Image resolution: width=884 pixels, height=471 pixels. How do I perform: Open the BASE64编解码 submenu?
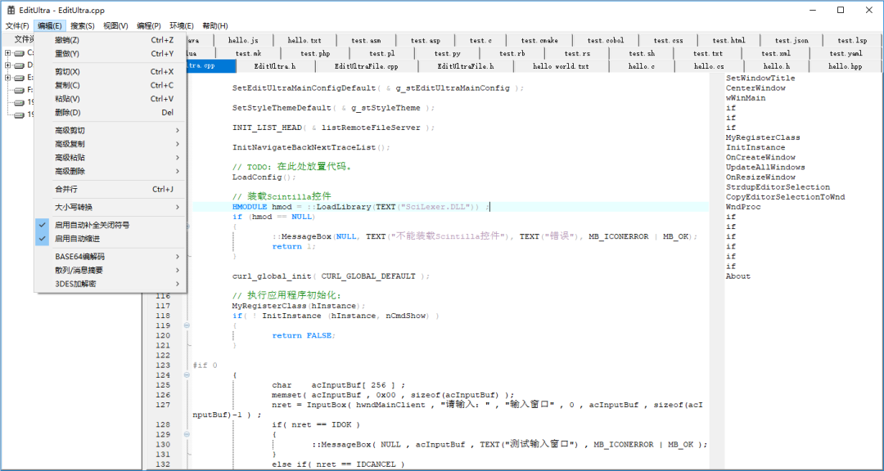110,256
